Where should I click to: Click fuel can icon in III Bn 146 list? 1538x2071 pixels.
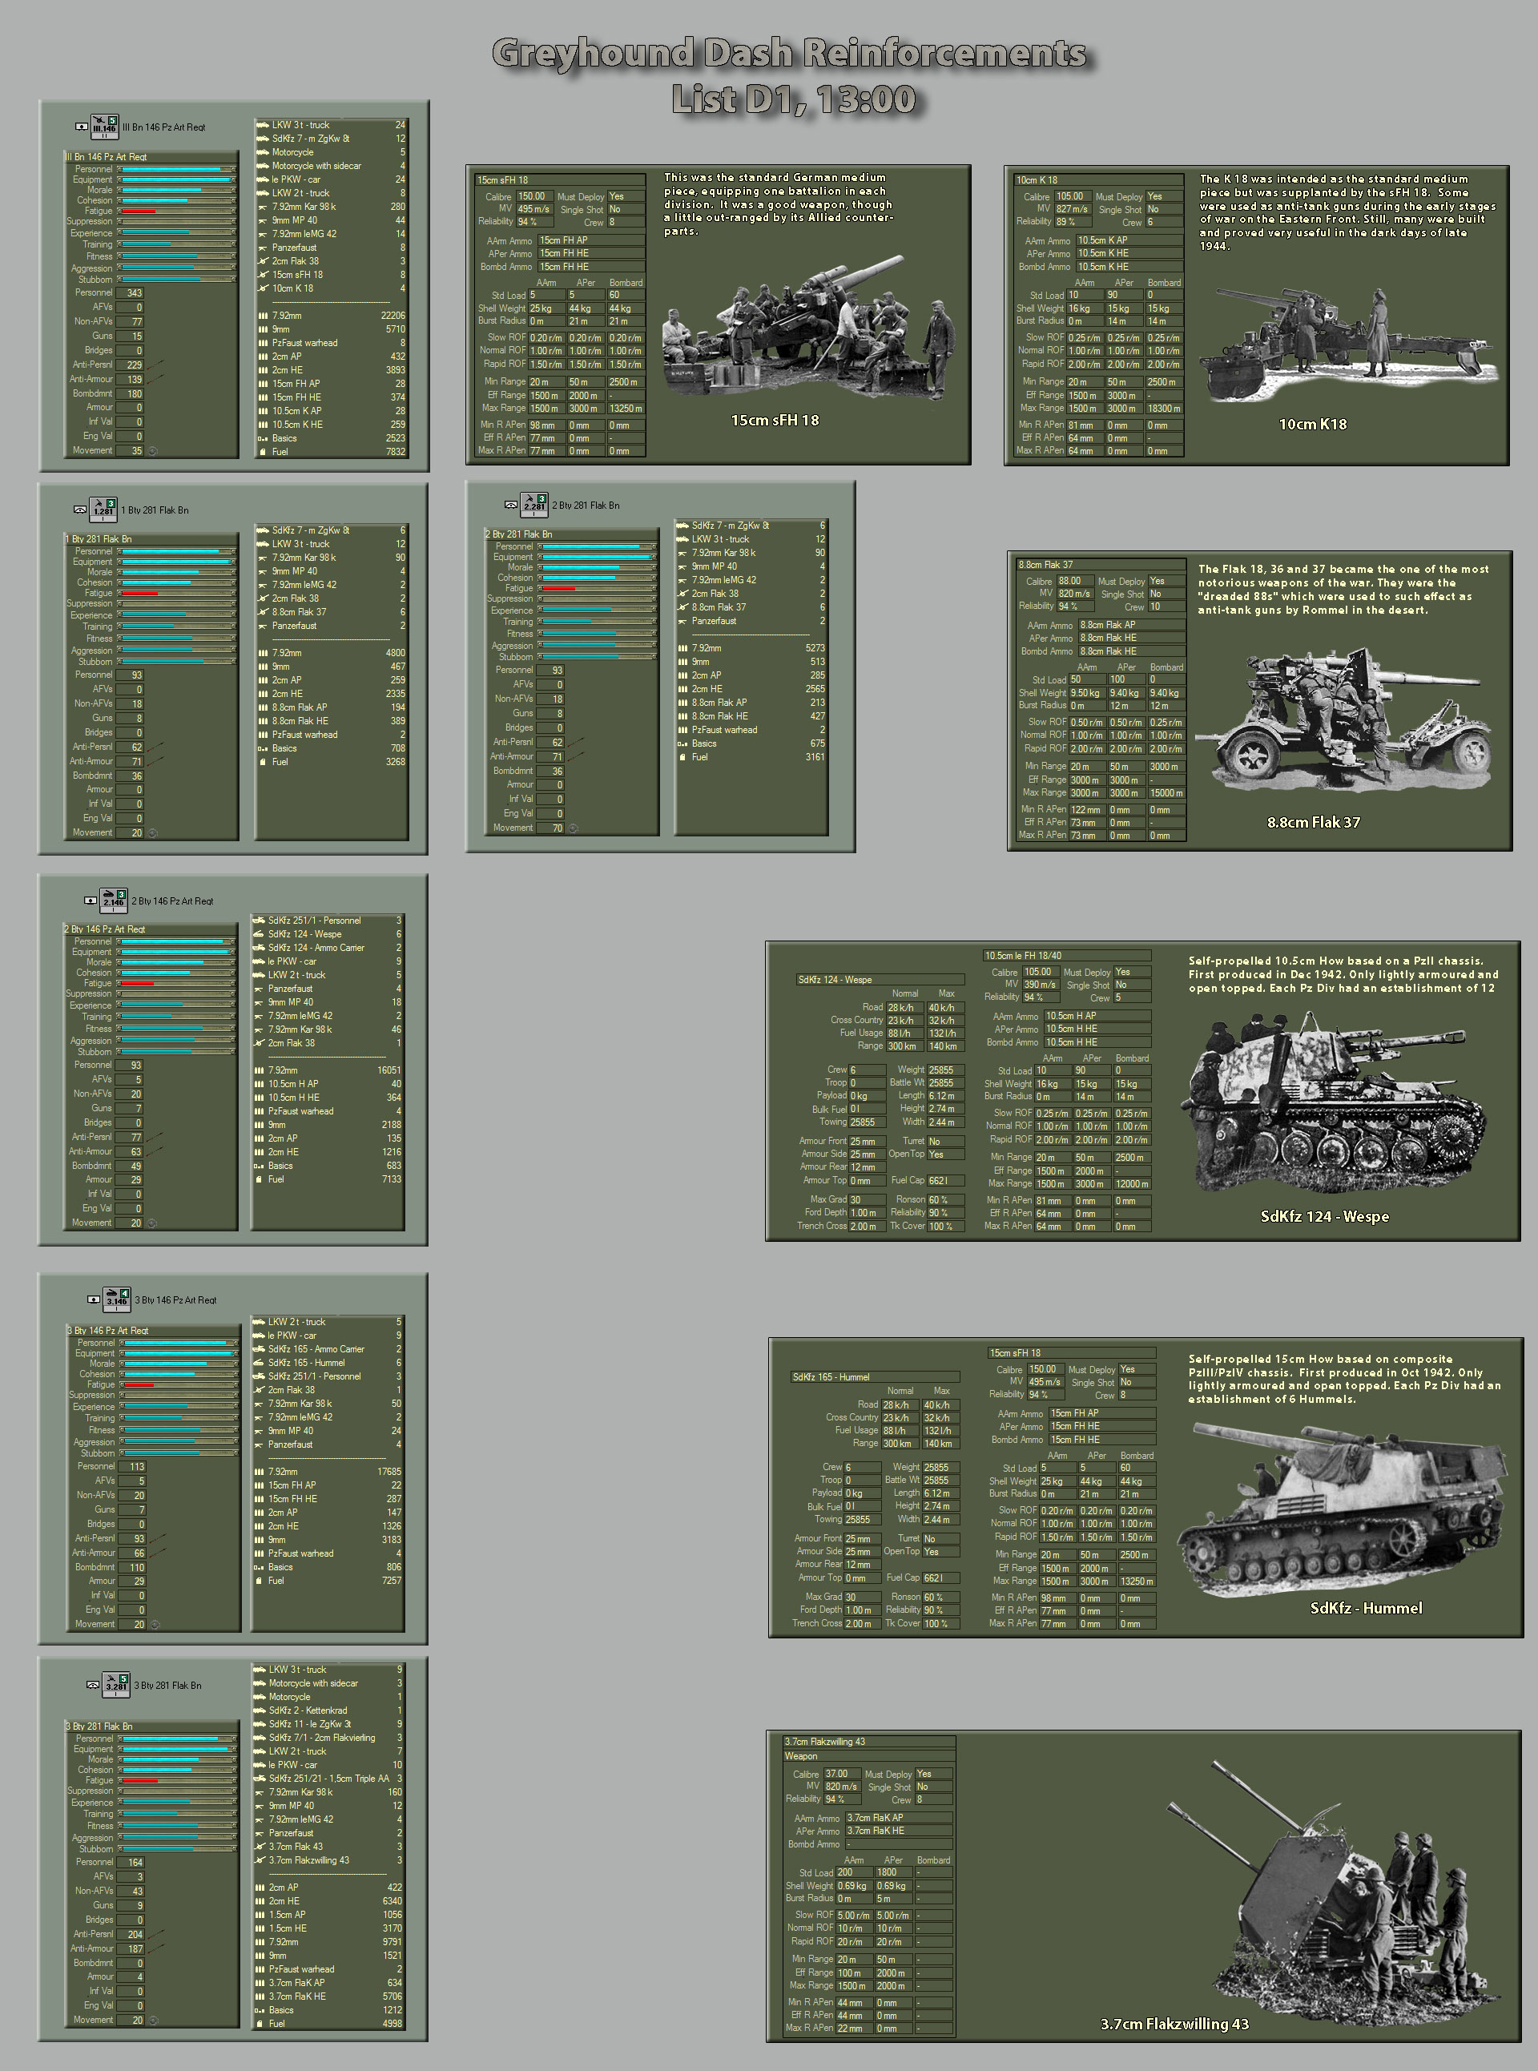pos(264,452)
